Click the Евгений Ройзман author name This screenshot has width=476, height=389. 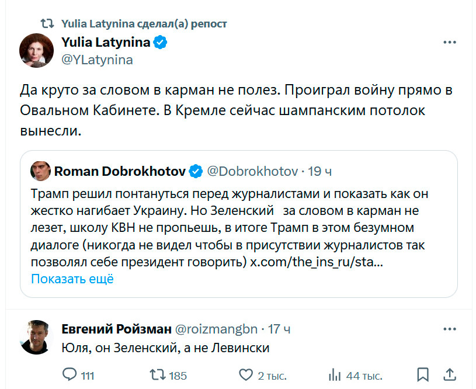tap(114, 329)
